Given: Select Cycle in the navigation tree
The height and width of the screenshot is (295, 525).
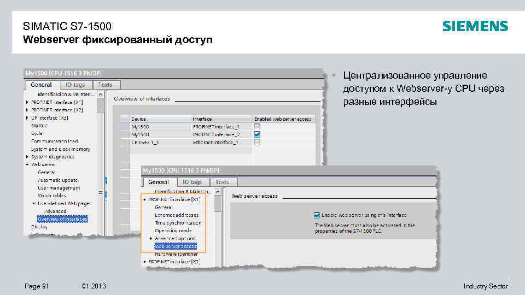Looking at the screenshot, I should pyautogui.click(x=37, y=133).
